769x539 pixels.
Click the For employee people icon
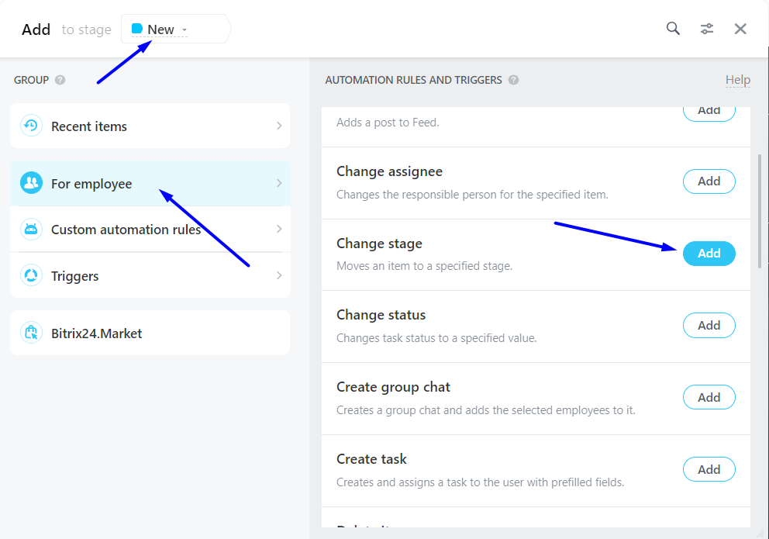(x=31, y=183)
